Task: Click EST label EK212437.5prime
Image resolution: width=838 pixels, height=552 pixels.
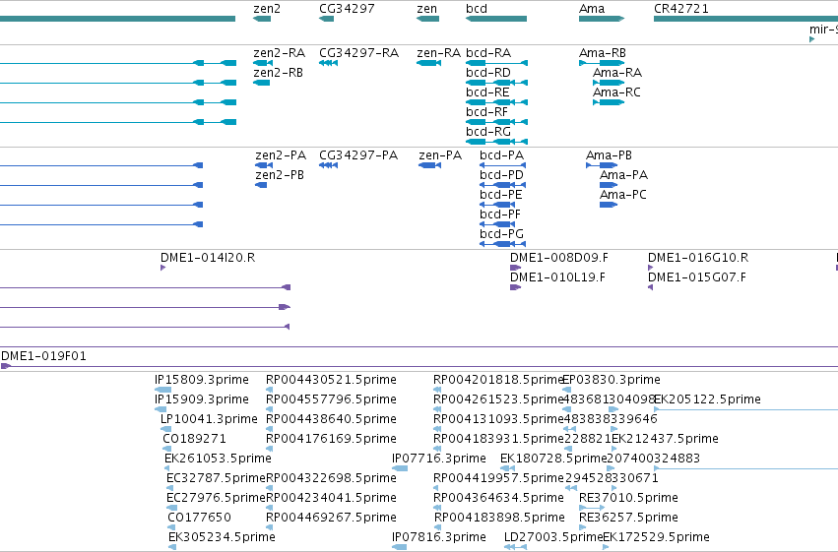Action: [x=665, y=440]
